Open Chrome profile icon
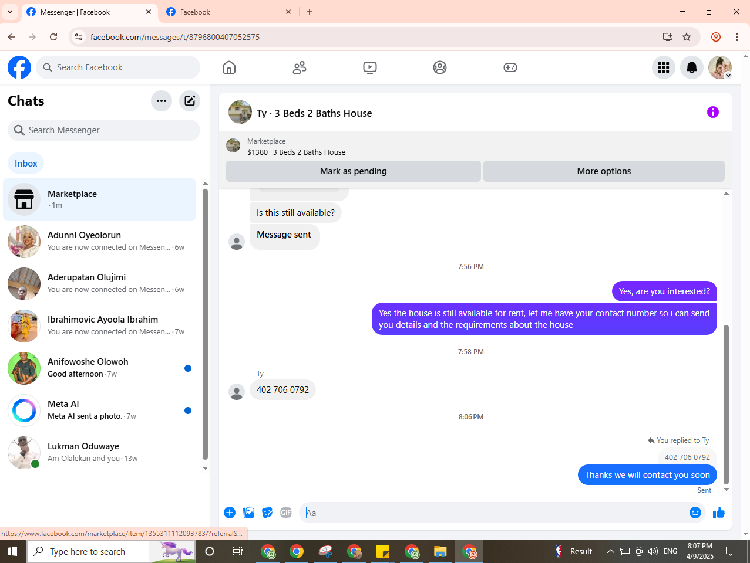This screenshot has height=563, width=750. coord(716,37)
